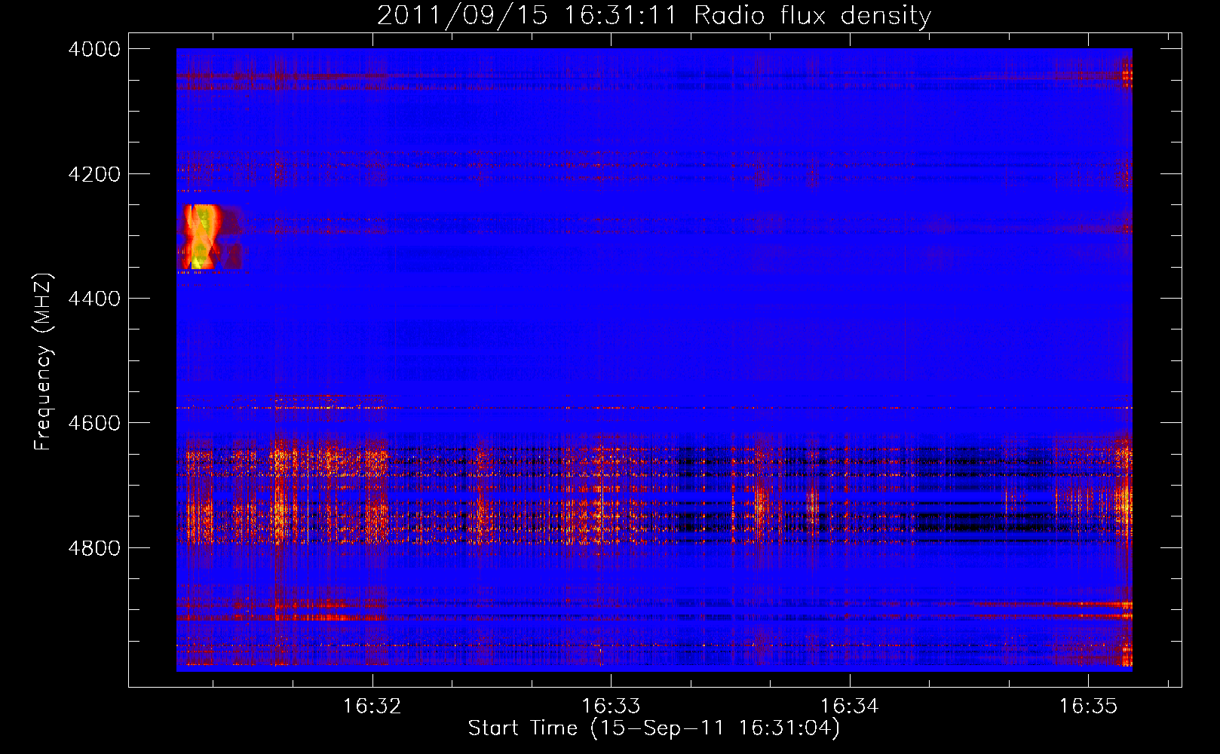Click the '16:33' time axis label
Image resolution: width=1220 pixels, height=754 pixels.
point(611,706)
